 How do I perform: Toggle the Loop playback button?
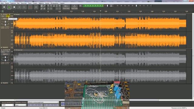point(36,7)
